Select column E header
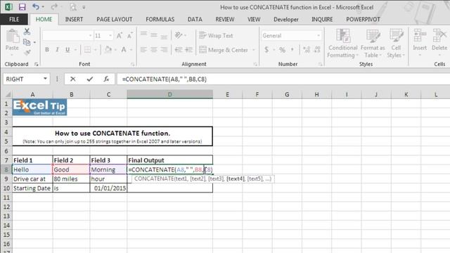 tap(227, 94)
